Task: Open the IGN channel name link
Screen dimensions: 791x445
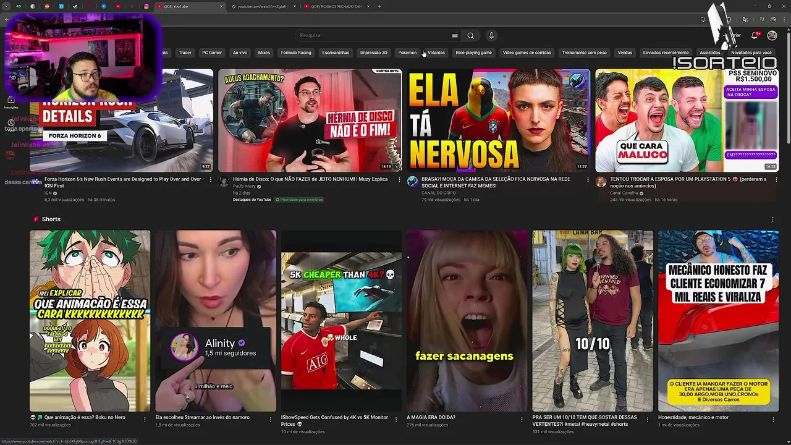Action: point(48,193)
